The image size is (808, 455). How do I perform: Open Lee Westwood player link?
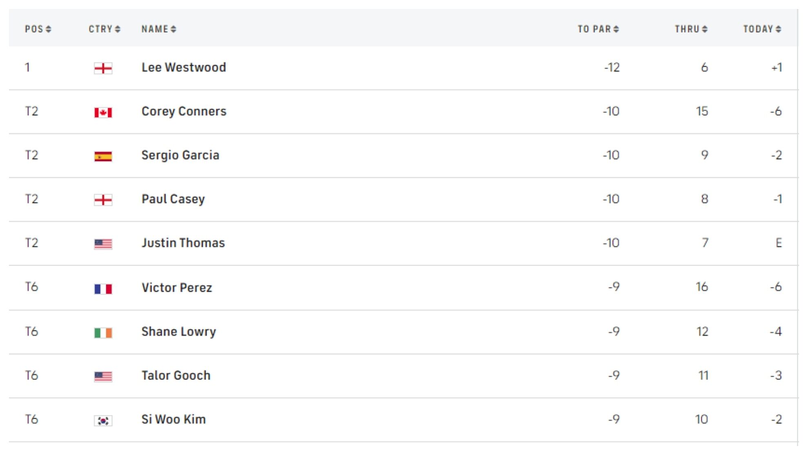184,67
